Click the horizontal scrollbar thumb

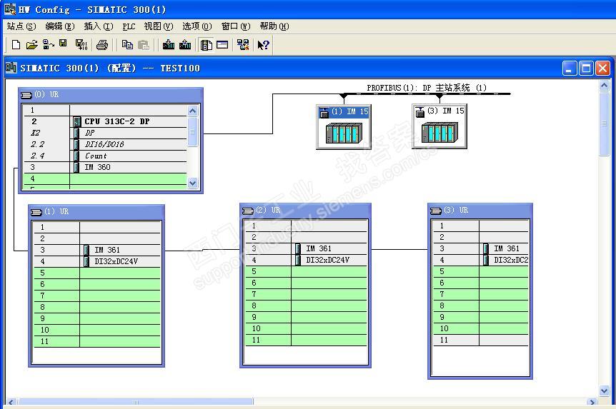pyautogui.click(x=136, y=403)
